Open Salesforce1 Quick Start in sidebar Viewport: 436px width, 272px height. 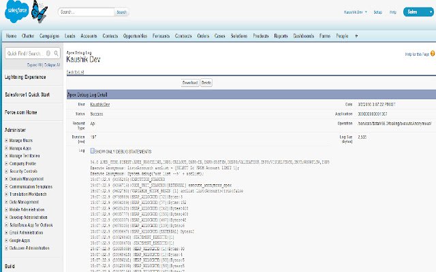[27, 95]
